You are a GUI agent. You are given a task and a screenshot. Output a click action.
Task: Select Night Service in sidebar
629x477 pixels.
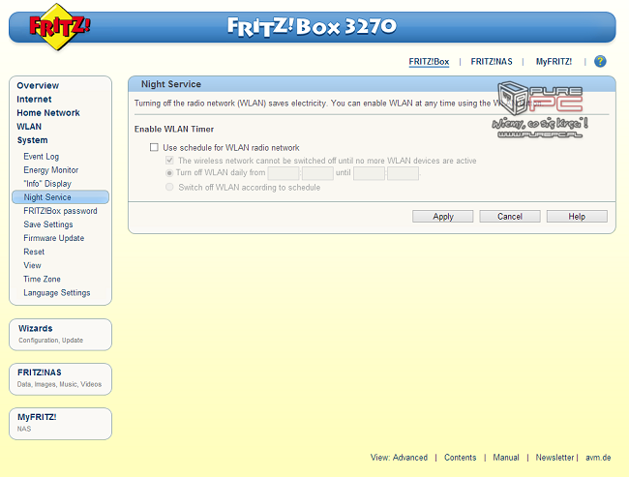click(60, 197)
